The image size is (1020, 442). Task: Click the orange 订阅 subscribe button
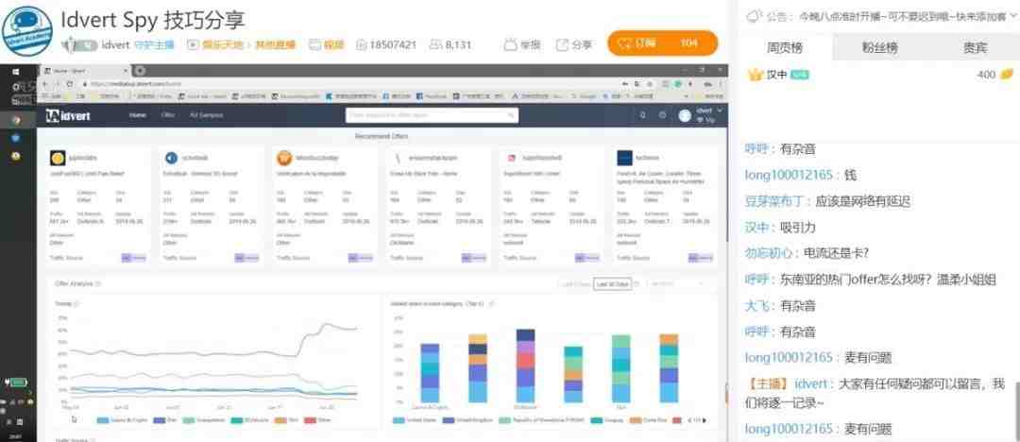[662, 43]
